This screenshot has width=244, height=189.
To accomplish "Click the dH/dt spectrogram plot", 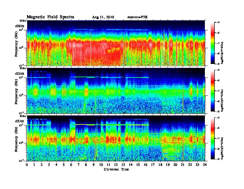I will (x=116, y=43).
